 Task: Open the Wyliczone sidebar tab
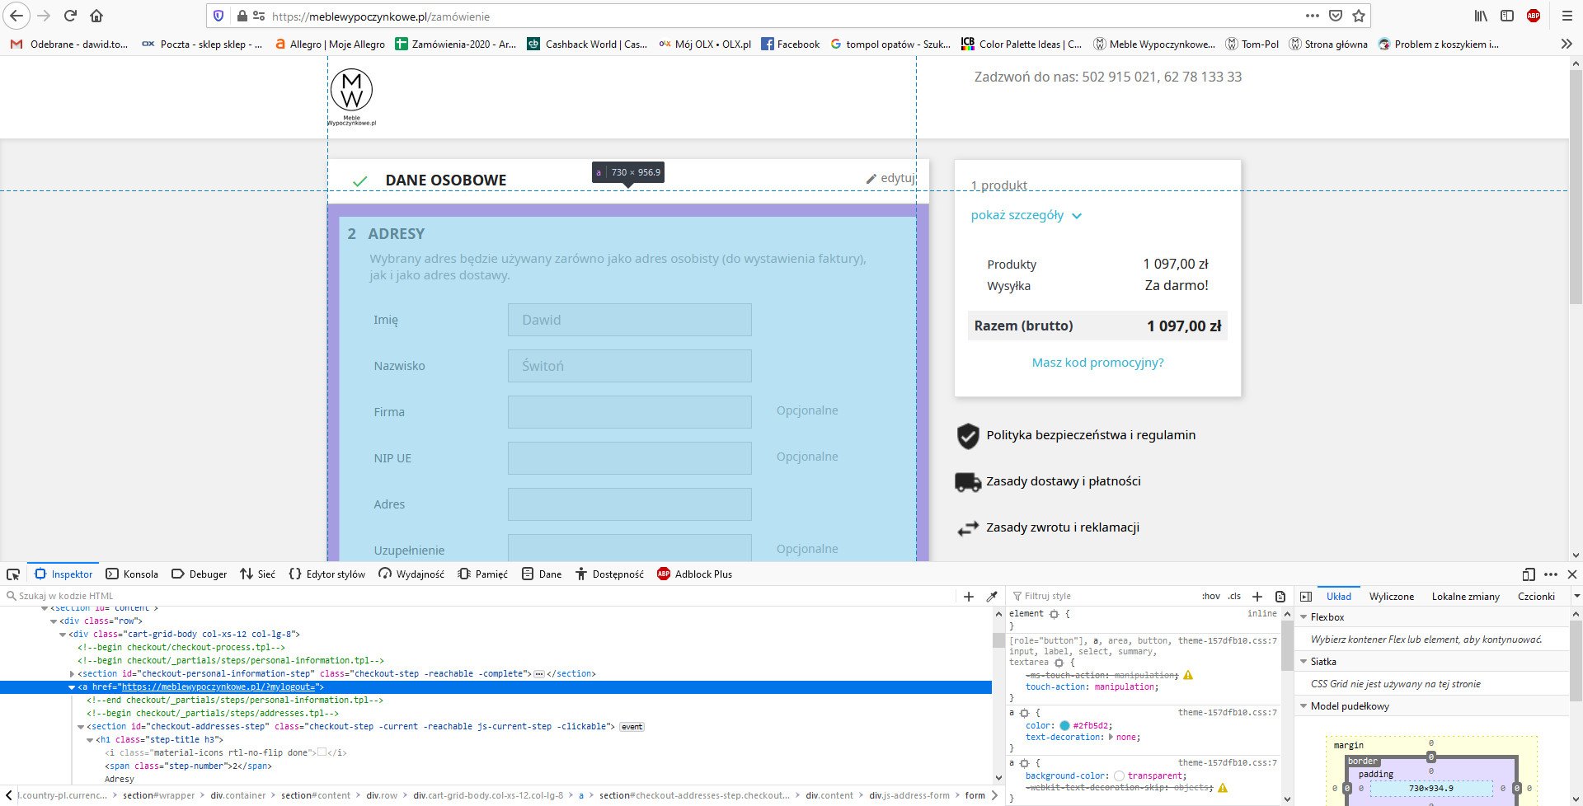tap(1392, 596)
